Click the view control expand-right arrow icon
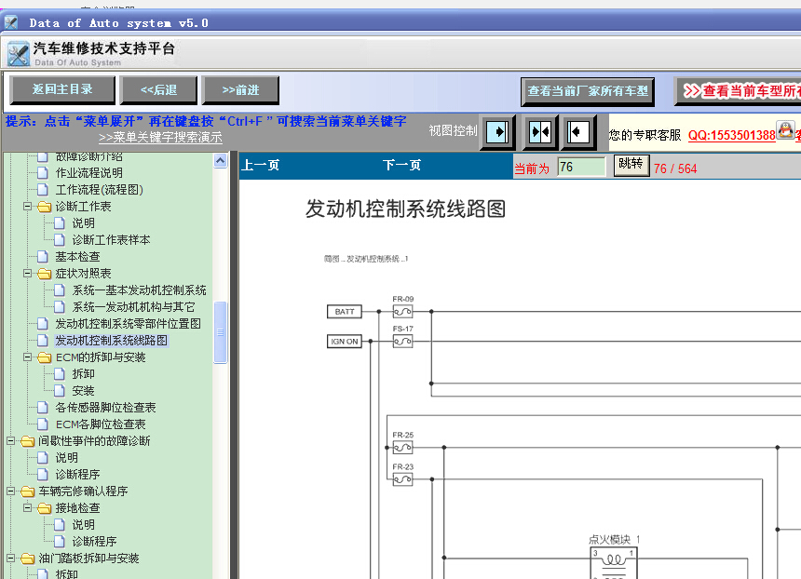 (497, 132)
